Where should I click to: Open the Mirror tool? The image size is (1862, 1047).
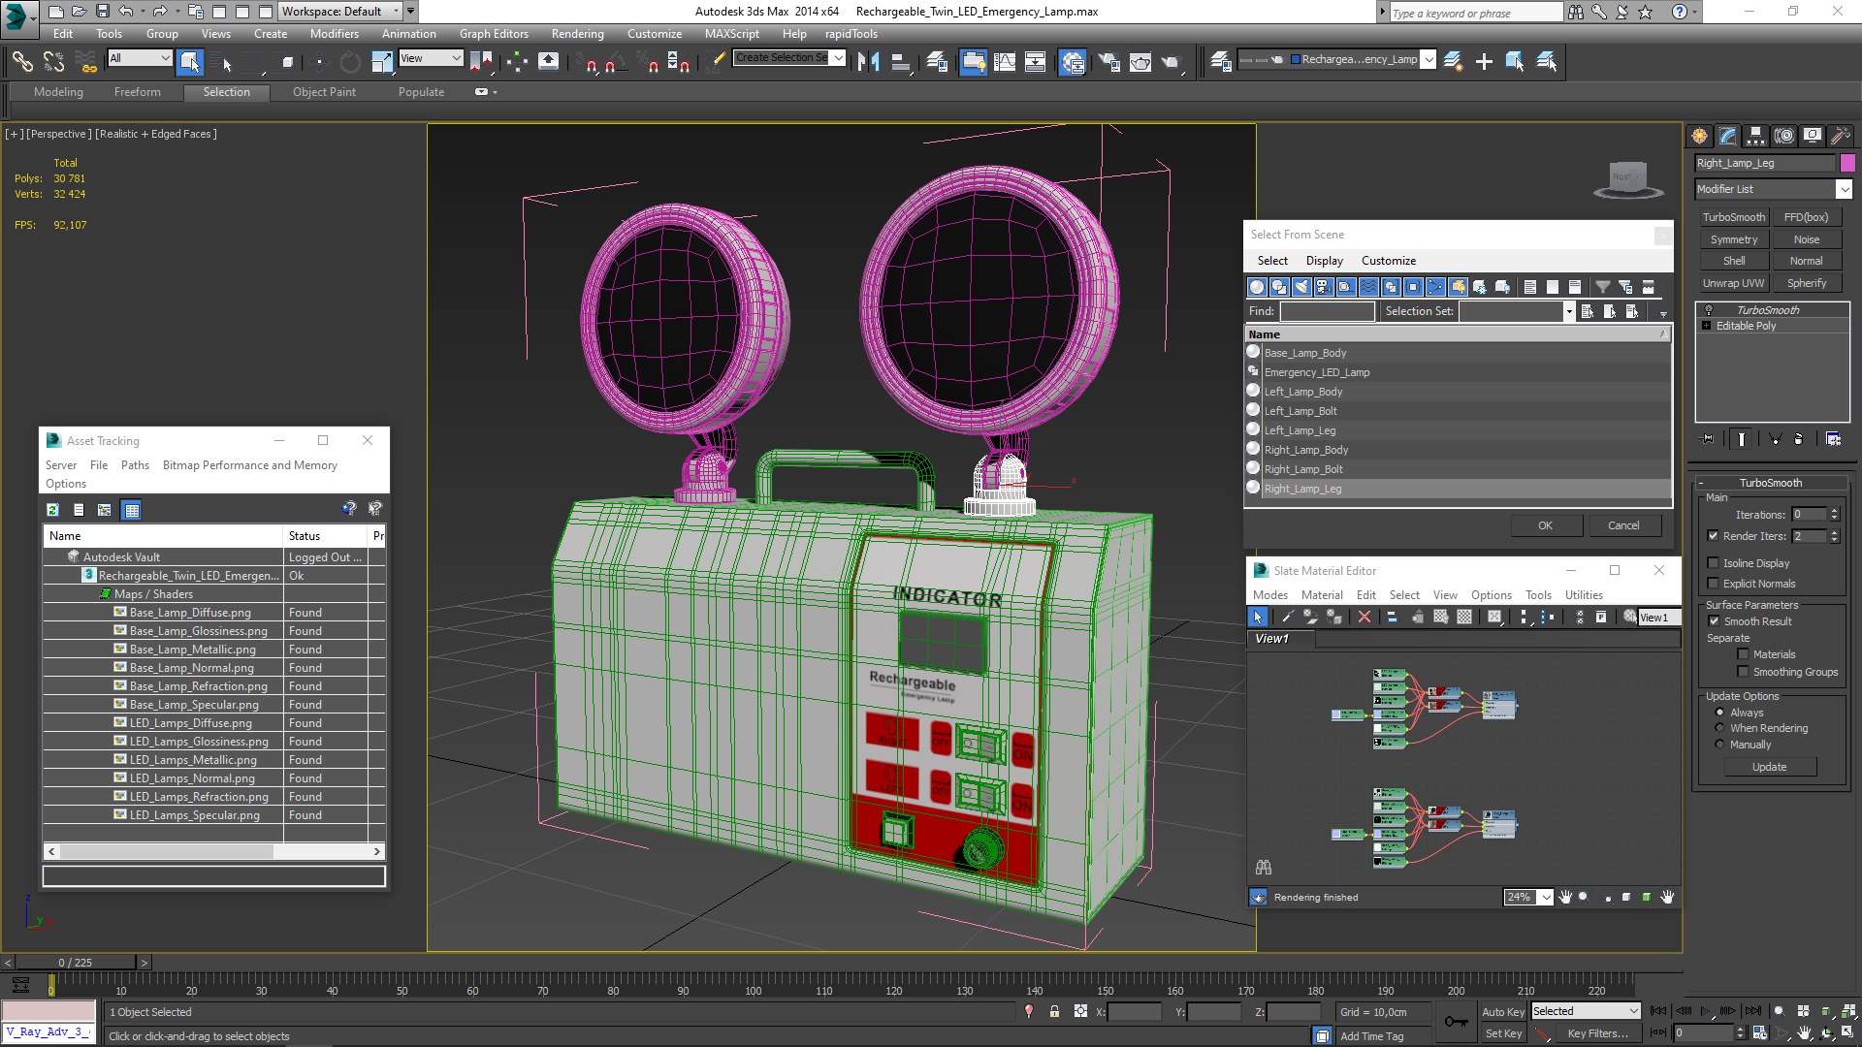click(x=869, y=62)
